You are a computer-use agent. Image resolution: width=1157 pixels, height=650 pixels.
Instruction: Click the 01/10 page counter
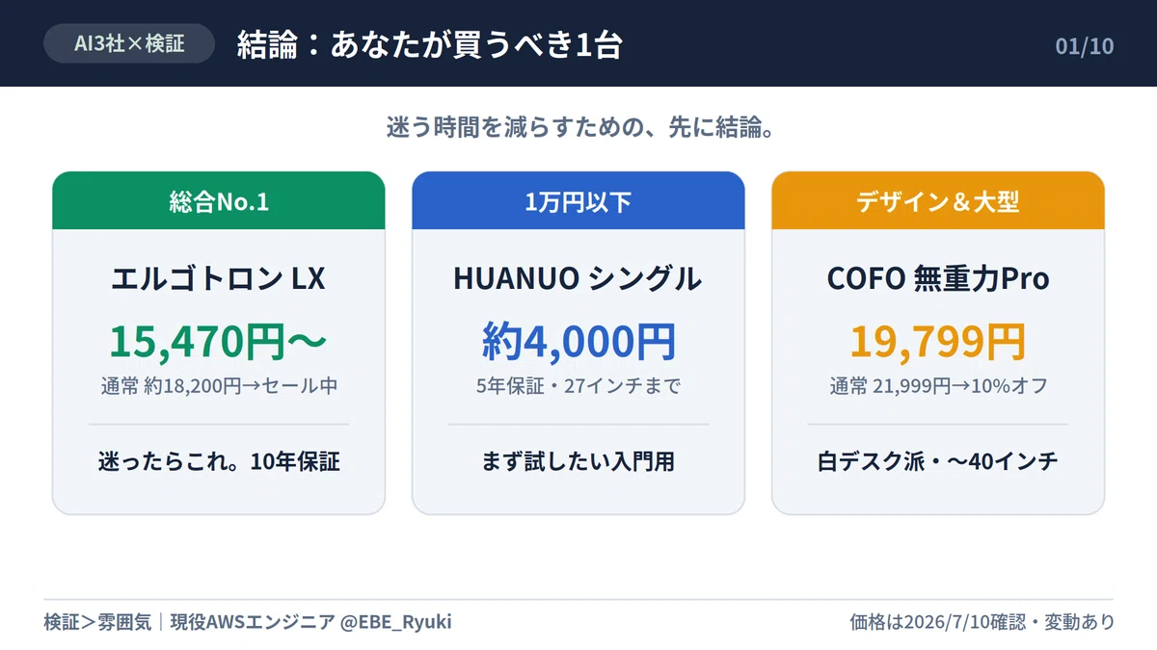point(1085,45)
